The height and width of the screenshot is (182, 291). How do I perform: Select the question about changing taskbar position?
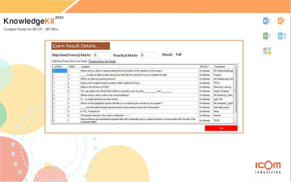139,71
